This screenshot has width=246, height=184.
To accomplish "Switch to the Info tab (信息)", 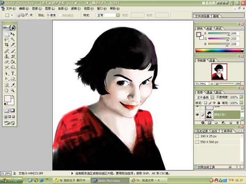I will click(x=212, y=61).
